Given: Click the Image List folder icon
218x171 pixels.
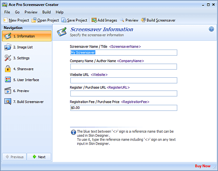Looking at the screenshot, I should point(8,47).
